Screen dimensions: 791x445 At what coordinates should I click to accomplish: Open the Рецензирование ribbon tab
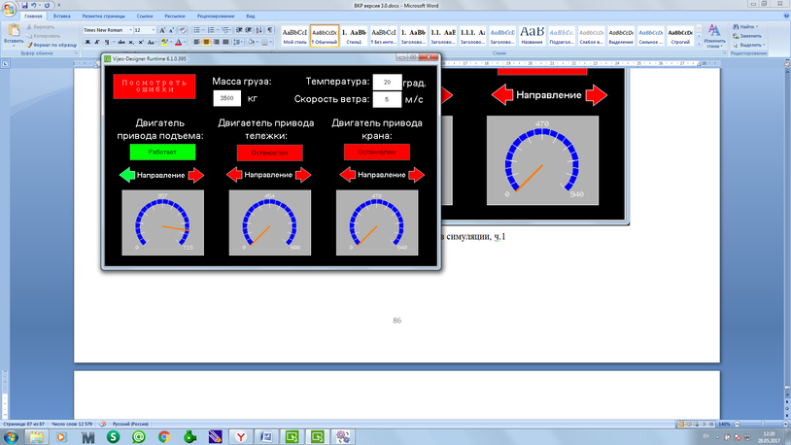point(216,17)
